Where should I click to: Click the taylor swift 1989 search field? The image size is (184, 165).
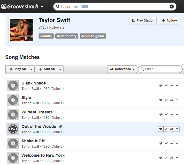[115, 7]
